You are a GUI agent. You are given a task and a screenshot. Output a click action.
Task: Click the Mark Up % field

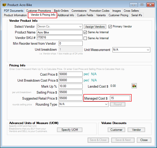pyautogui.click(x=70, y=86)
